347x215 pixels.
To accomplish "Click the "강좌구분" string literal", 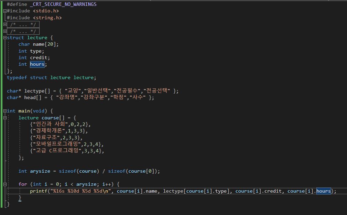I will pyautogui.click(x=94, y=97).
